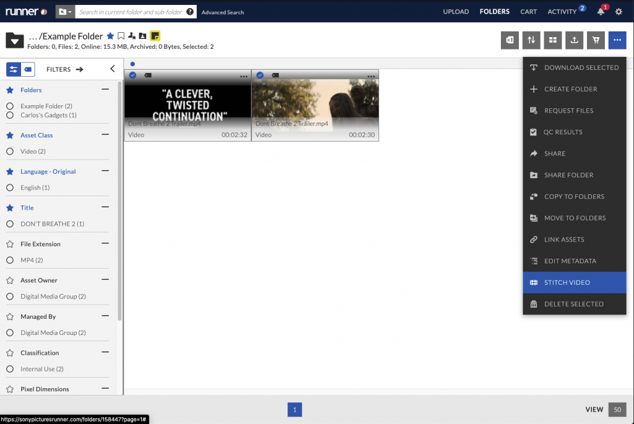Star the Managed By filter
Viewport: 634px width, 424px height.
coord(10,316)
